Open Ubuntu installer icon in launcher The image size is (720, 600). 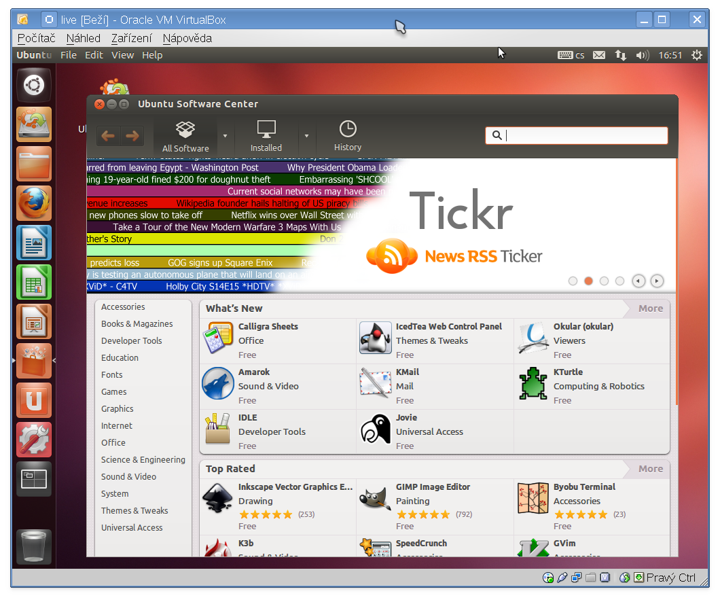pyautogui.click(x=34, y=124)
